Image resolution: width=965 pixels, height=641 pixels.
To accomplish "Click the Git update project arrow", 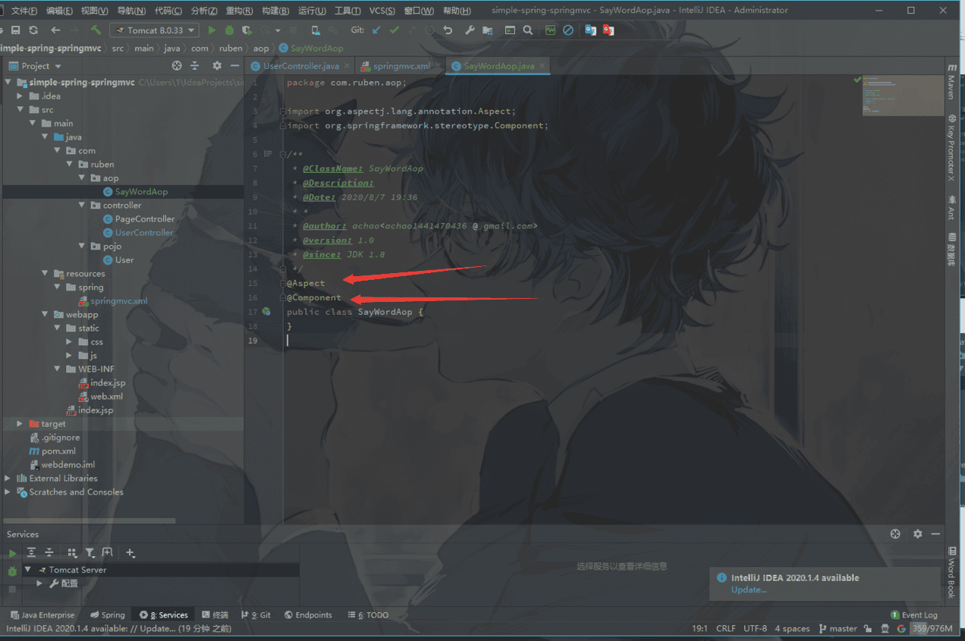I will [376, 30].
